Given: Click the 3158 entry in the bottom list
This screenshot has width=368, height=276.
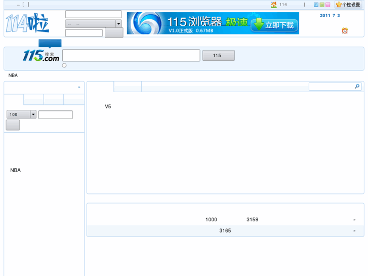Looking at the screenshot, I should point(252,220).
